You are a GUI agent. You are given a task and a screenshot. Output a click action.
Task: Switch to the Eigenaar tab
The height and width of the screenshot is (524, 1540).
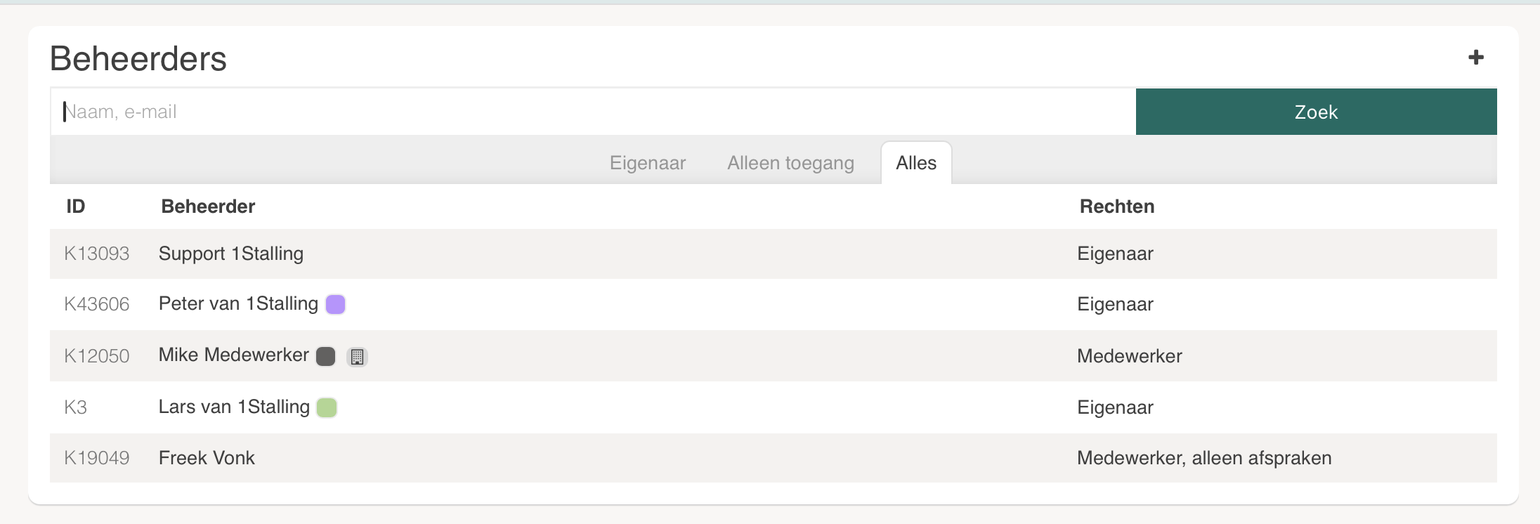click(647, 163)
